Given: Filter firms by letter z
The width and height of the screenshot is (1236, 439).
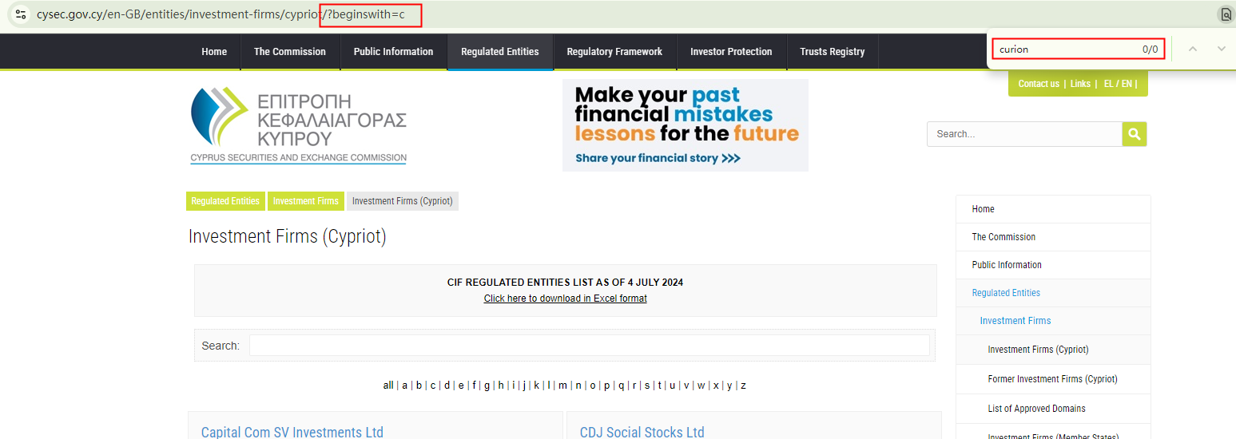Looking at the screenshot, I should click(743, 386).
